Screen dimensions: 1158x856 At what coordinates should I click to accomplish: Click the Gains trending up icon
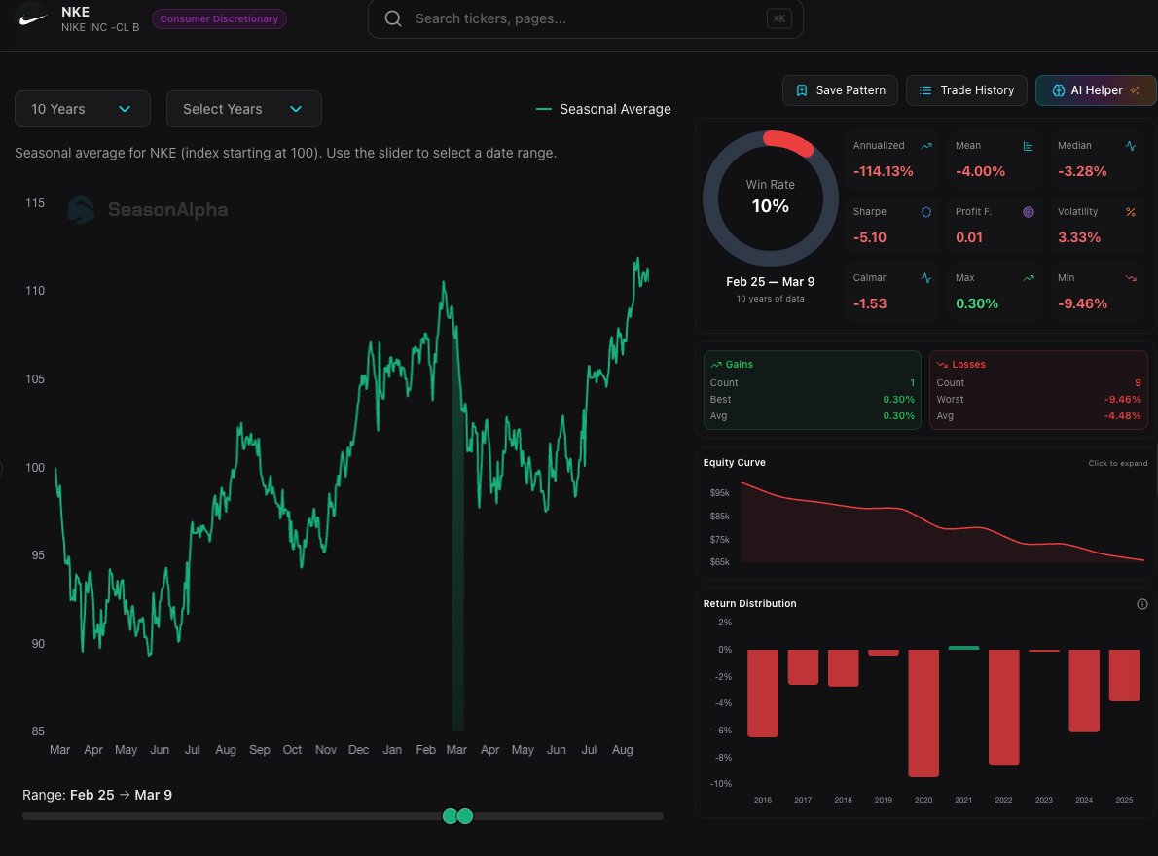pyautogui.click(x=715, y=365)
